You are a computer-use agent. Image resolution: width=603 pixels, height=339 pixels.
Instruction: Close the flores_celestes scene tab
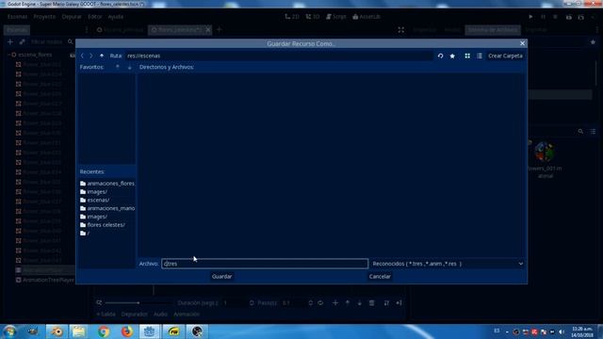[x=208, y=29]
